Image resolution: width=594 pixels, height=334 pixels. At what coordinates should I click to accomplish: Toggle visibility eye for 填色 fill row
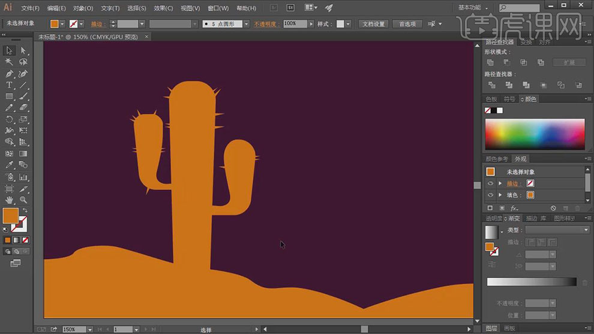[490, 195]
